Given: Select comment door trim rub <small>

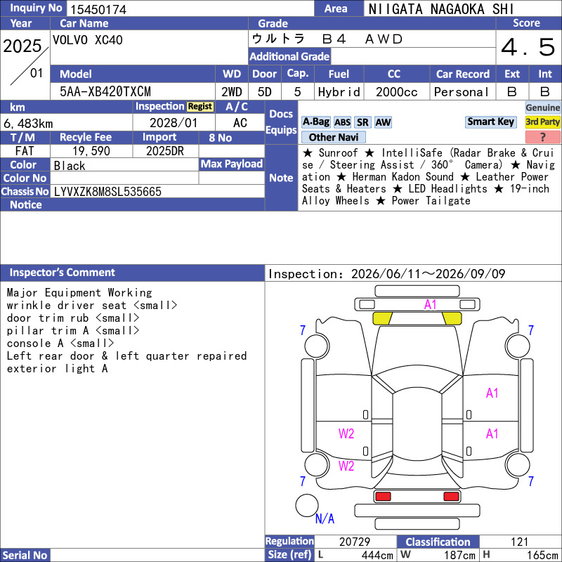Looking at the screenshot, I should coord(73,318).
